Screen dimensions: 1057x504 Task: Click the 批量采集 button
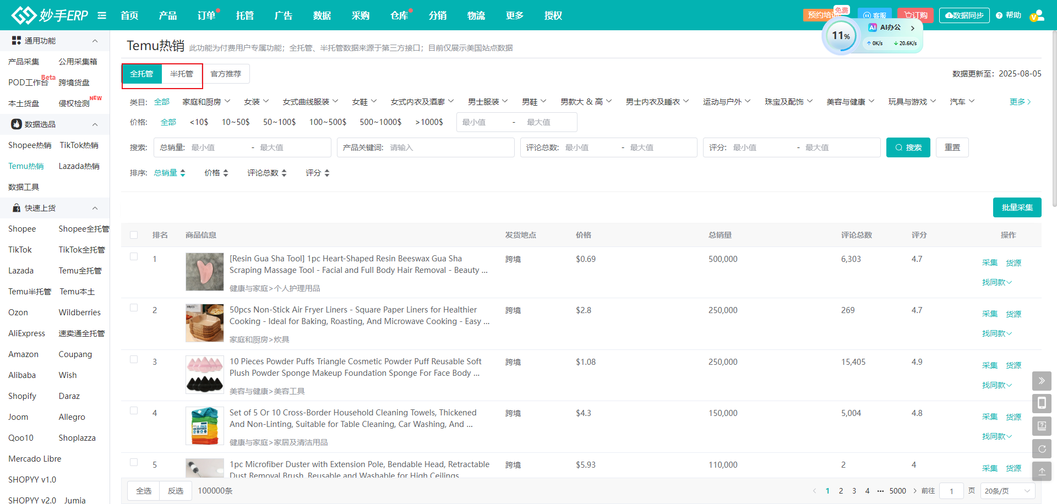coord(1017,207)
